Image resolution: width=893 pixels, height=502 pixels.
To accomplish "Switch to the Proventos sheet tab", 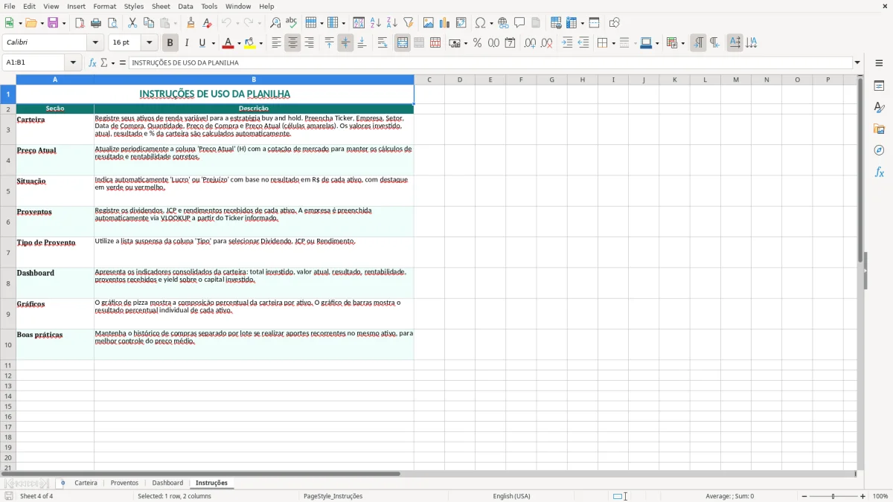I will pos(124,483).
